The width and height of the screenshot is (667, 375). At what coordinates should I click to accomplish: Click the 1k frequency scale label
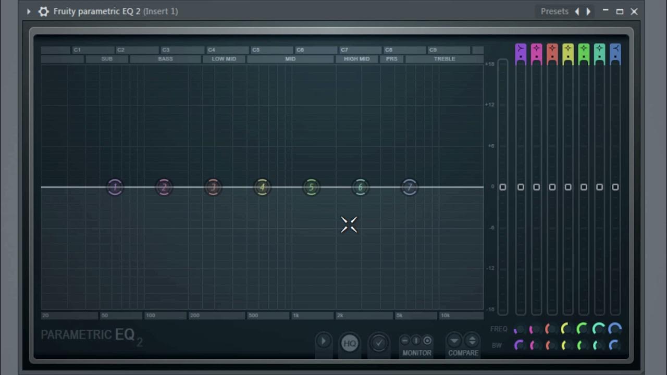(296, 316)
